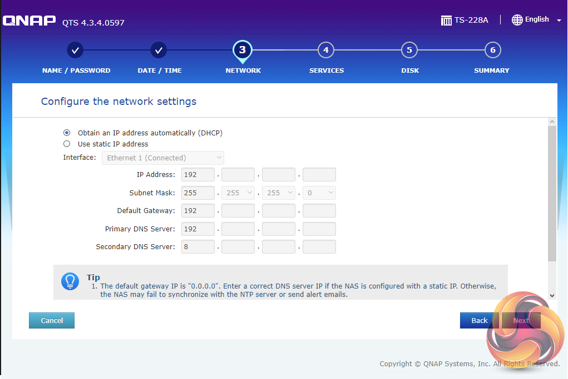Select Use static IP address option
Viewport: 568px width, 379px height.
tap(67, 144)
